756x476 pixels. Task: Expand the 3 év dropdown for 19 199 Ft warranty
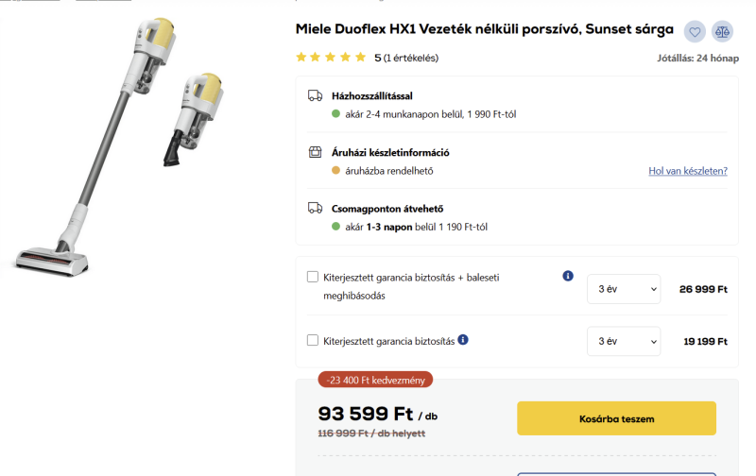point(623,341)
